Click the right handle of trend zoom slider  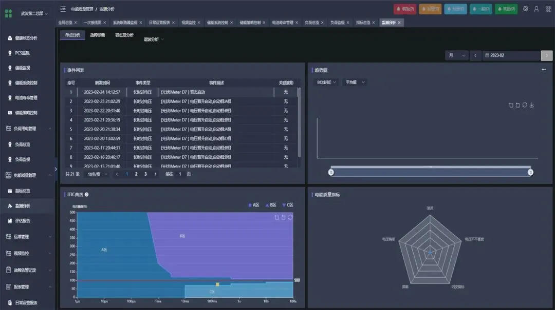(x=530, y=172)
